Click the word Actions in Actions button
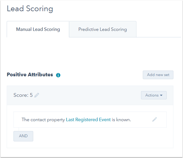Viewport: 183px width, 158px height. (152, 95)
